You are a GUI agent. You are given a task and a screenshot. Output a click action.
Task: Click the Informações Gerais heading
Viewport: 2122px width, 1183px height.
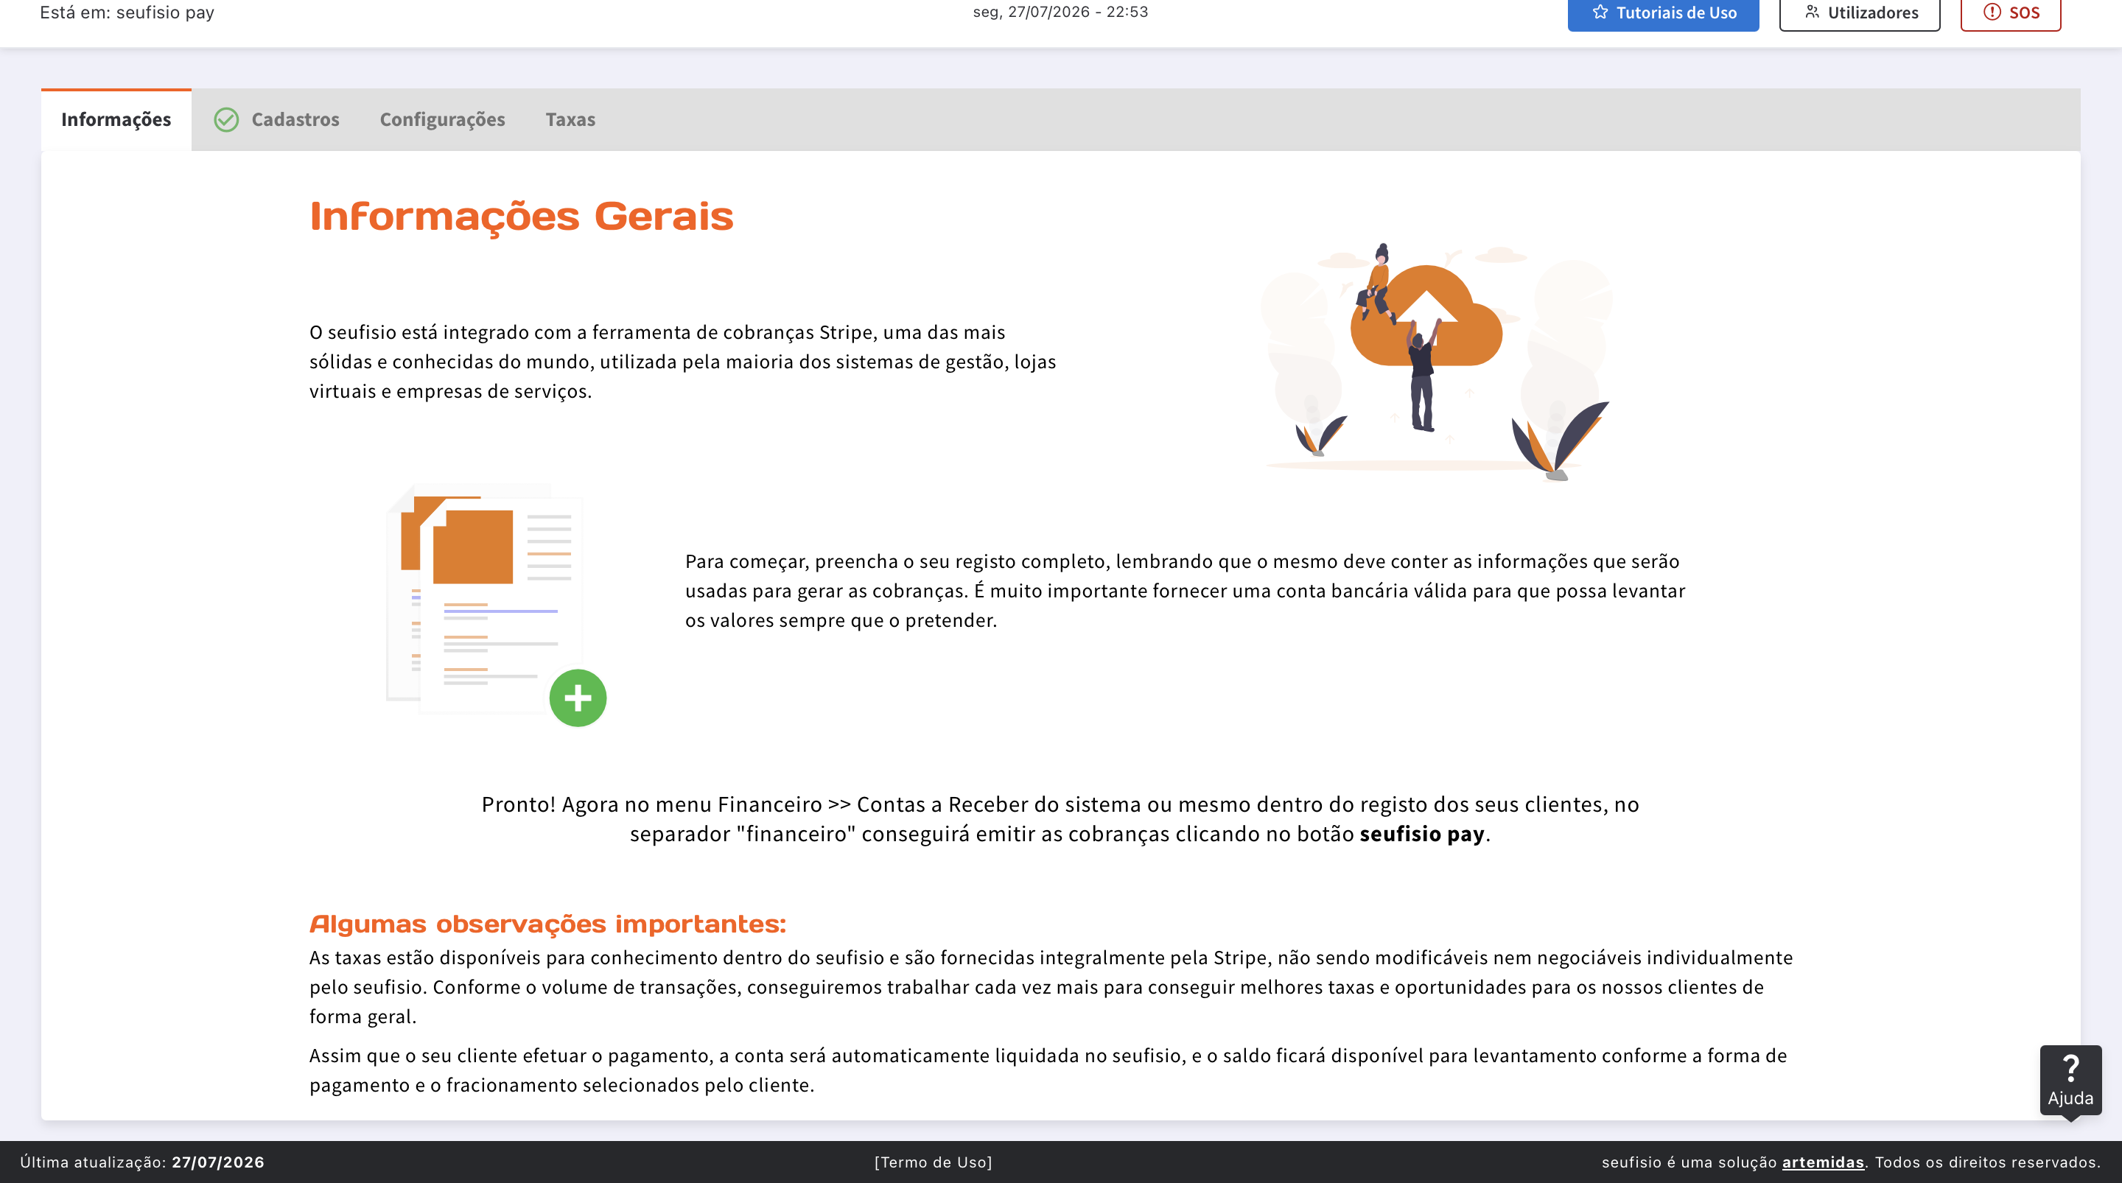(x=522, y=216)
